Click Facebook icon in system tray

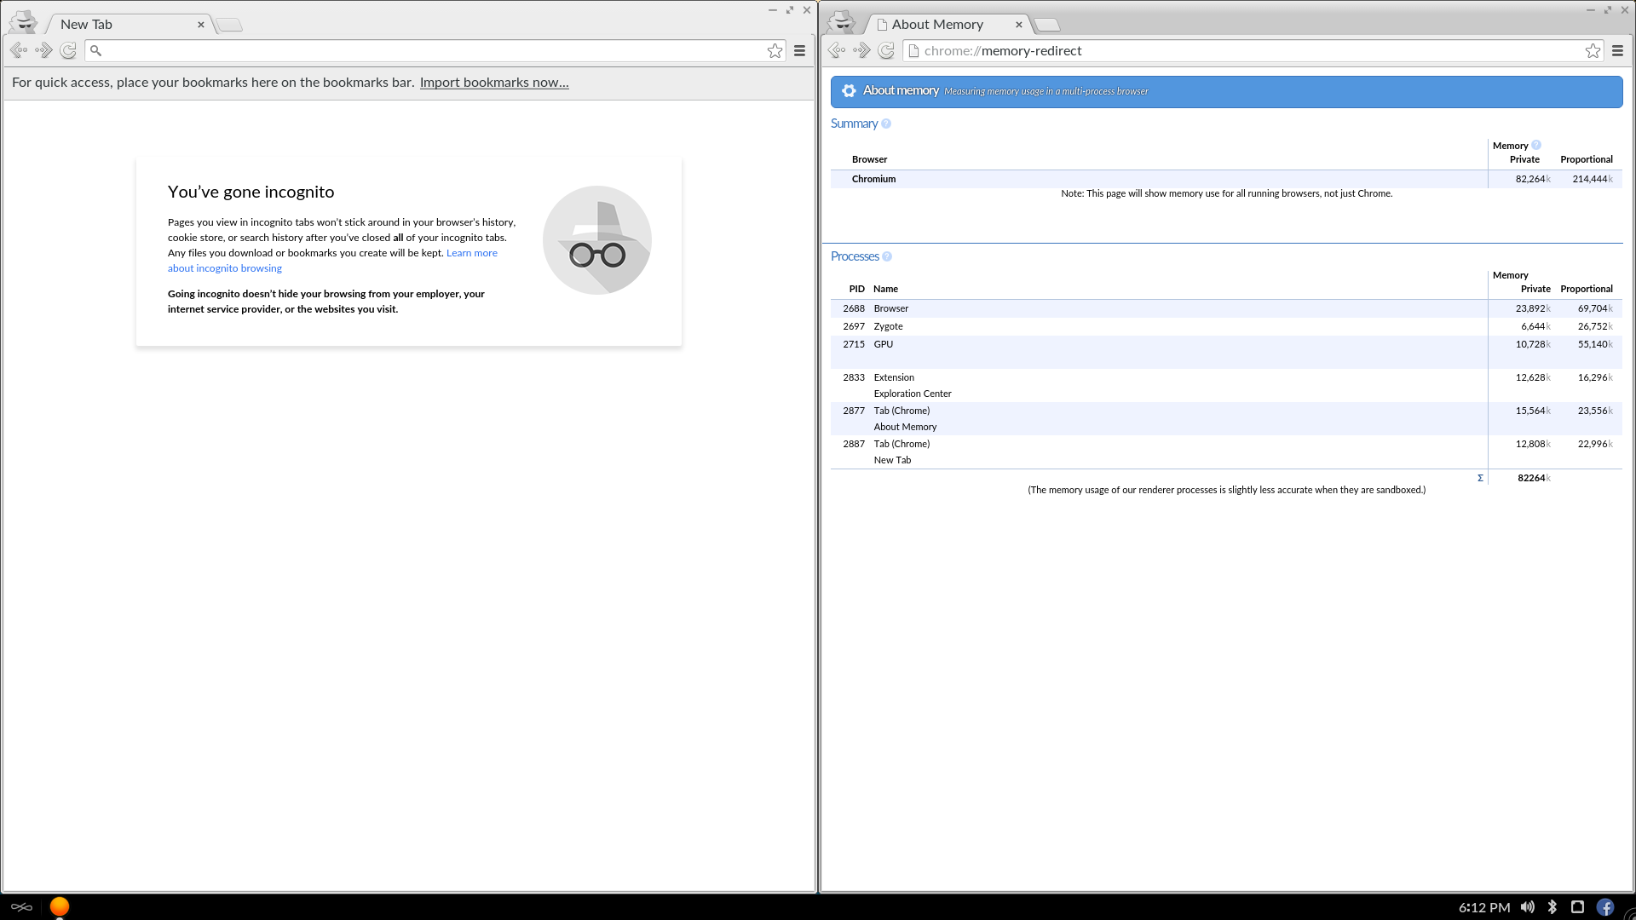click(x=1605, y=907)
